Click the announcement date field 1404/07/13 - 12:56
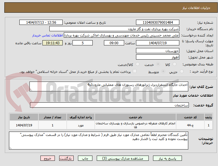The width and height of the screenshot is (218, 166). (41, 23)
